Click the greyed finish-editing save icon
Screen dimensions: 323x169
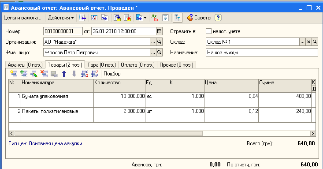[54, 74]
